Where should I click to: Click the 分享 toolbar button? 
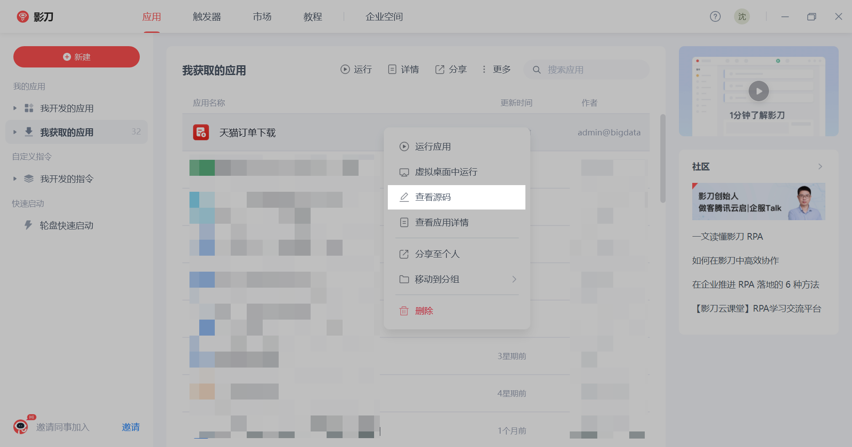tap(451, 69)
